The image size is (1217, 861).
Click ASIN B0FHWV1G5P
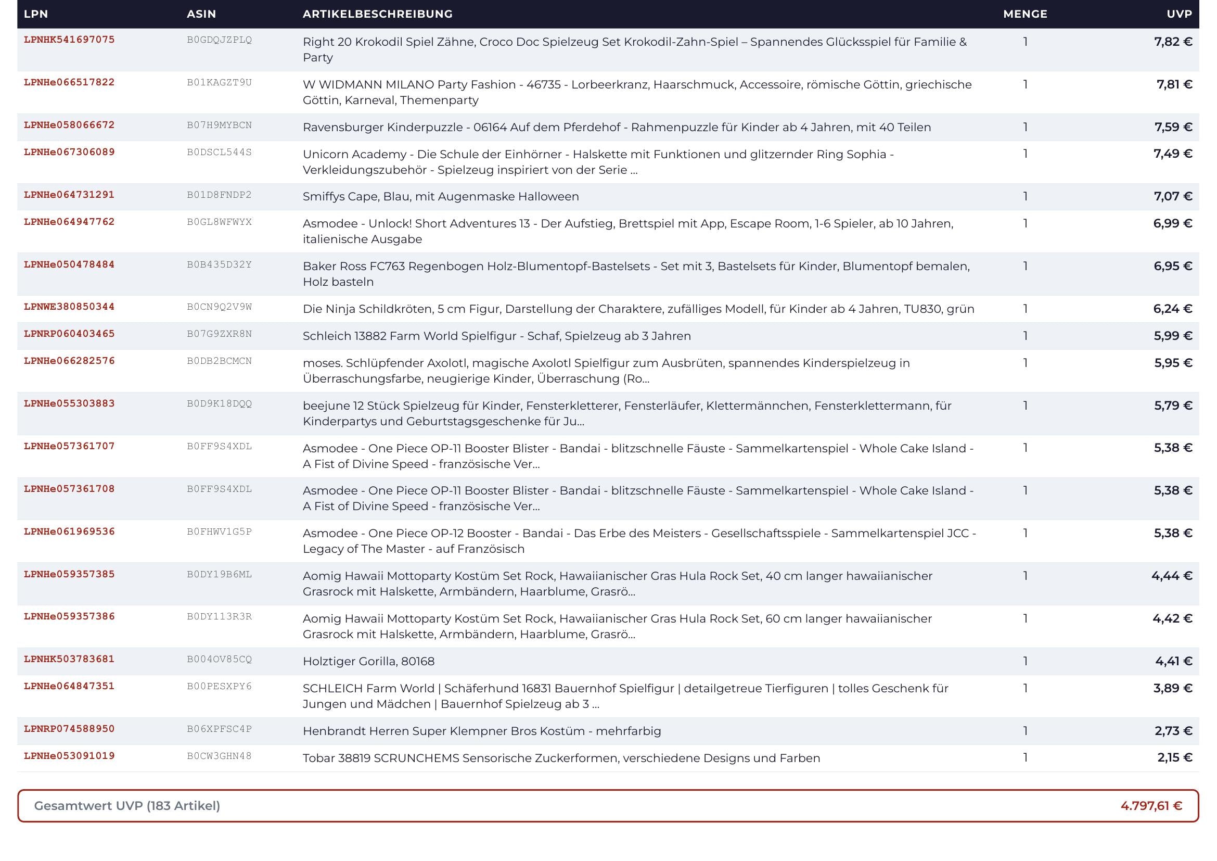[220, 532]
